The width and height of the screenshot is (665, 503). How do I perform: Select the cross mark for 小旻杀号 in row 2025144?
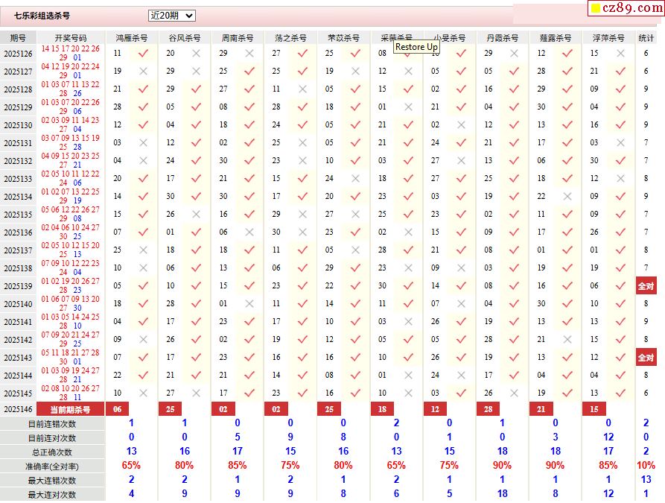461,376
